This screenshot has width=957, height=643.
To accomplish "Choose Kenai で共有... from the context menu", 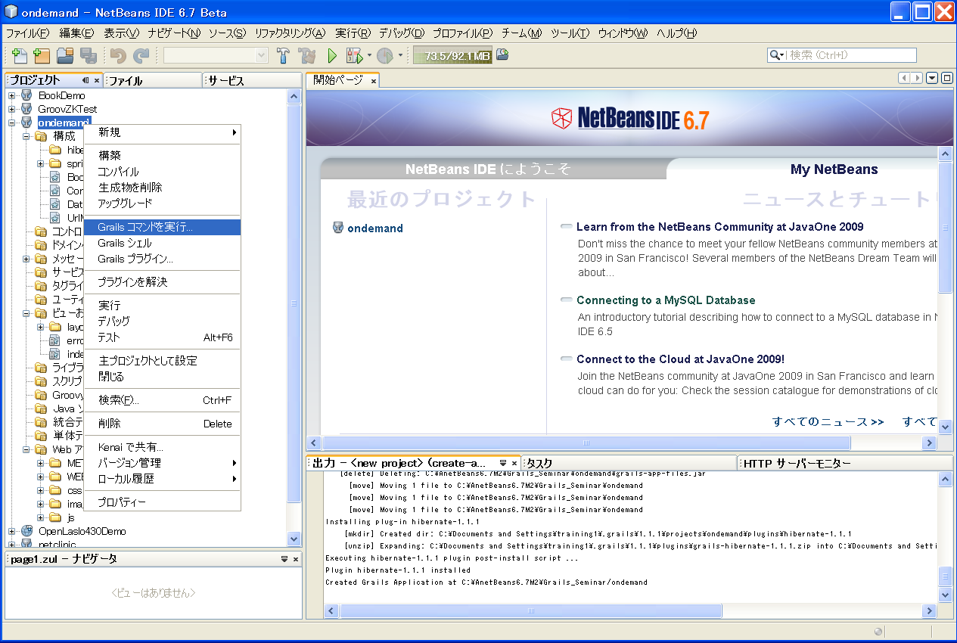I will coord(162,447).
